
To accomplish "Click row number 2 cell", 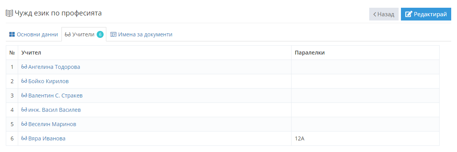I will tap(12, 81).
